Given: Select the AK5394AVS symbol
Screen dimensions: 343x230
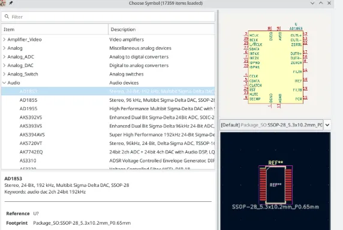Looking at the screenshot, I should pos(32,135).
